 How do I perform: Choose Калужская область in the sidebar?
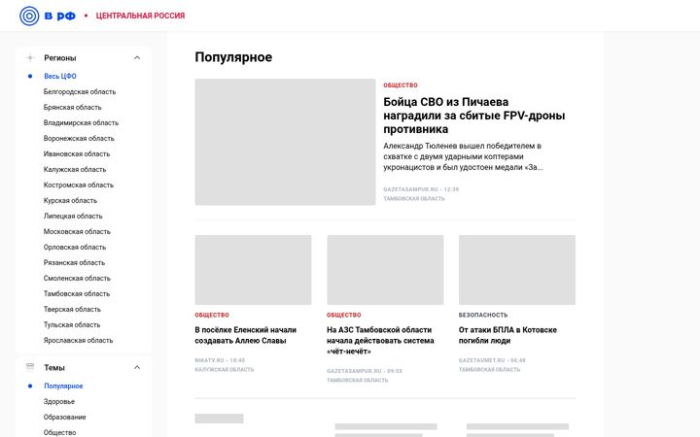(75, 169)
